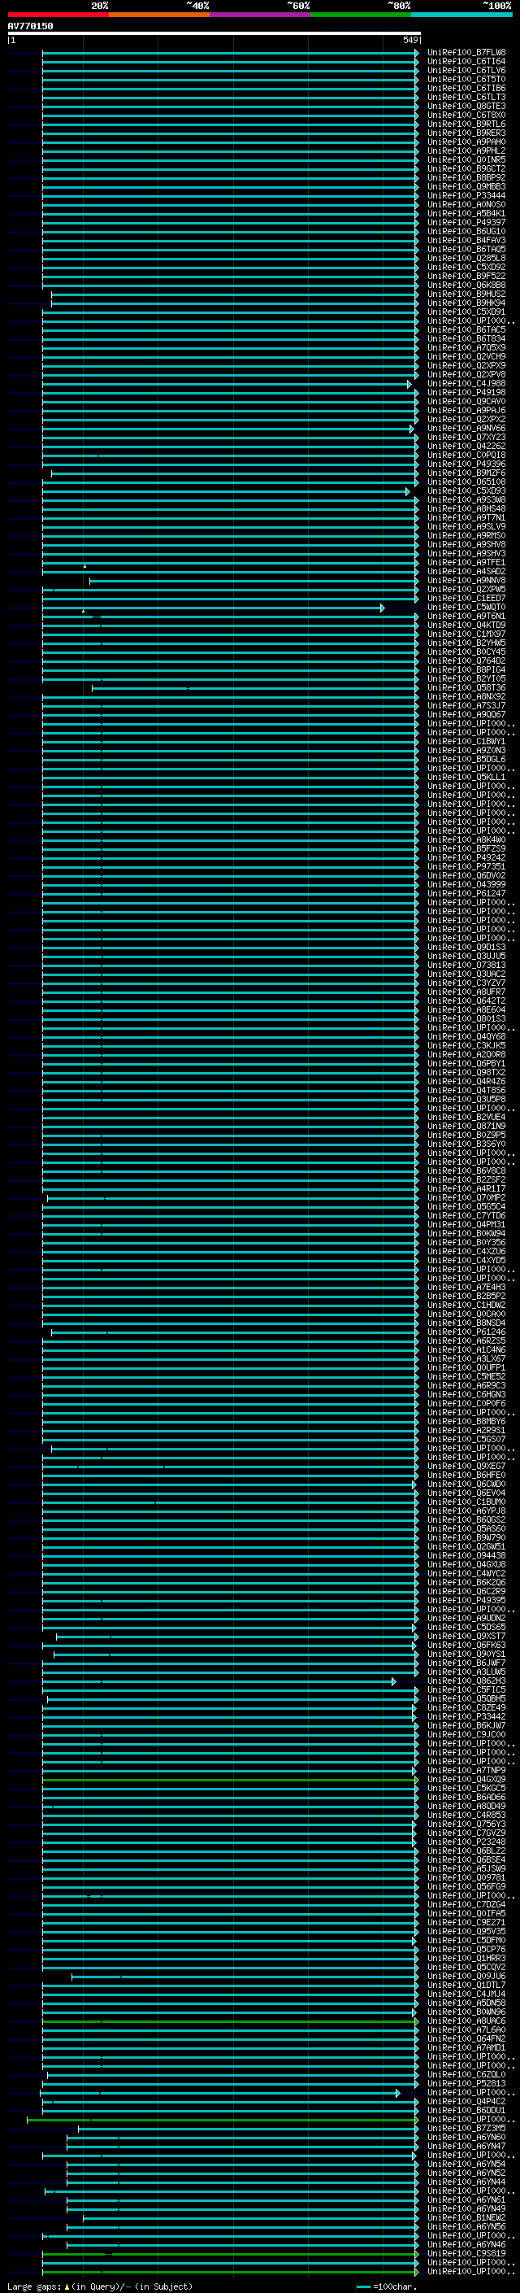
Task: Select hit label UniRef100_A9TFE1
Action: [466, 563]
